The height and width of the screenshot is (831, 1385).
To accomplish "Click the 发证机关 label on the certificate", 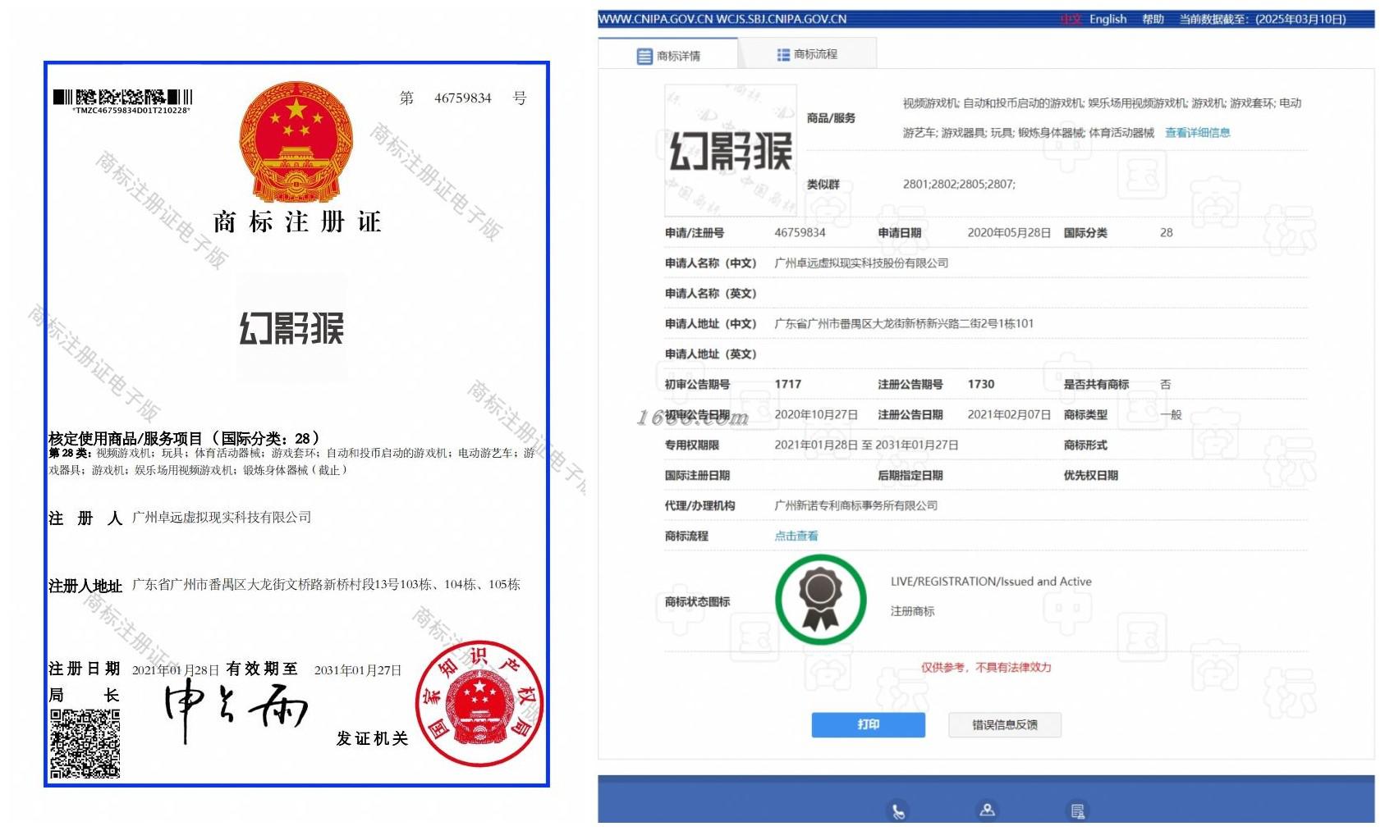I will pyautogui.click(x=372, y=739).
